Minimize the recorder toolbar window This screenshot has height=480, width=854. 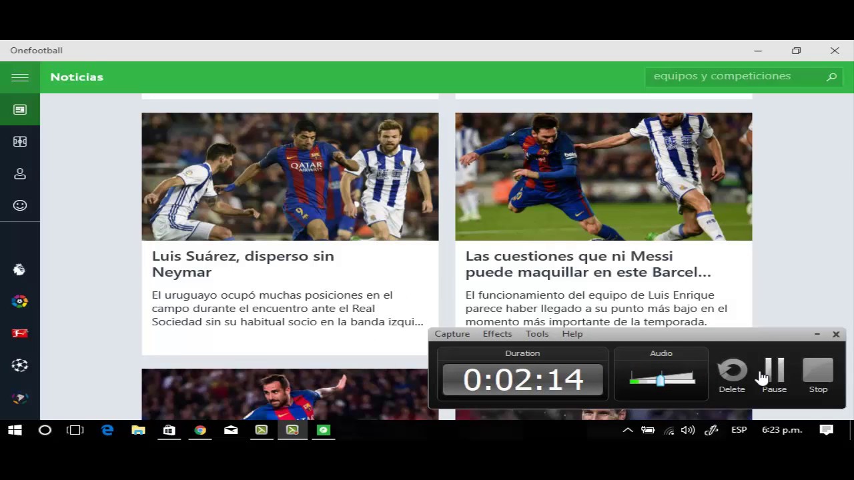(817, 334)
